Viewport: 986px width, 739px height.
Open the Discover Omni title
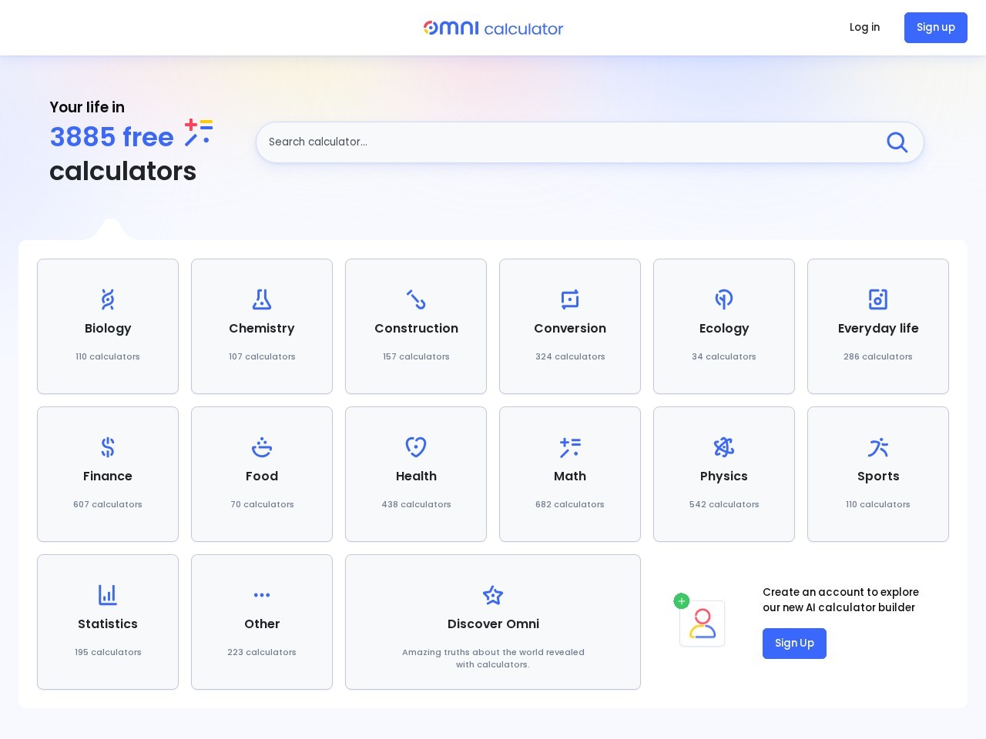click(493, 624)
